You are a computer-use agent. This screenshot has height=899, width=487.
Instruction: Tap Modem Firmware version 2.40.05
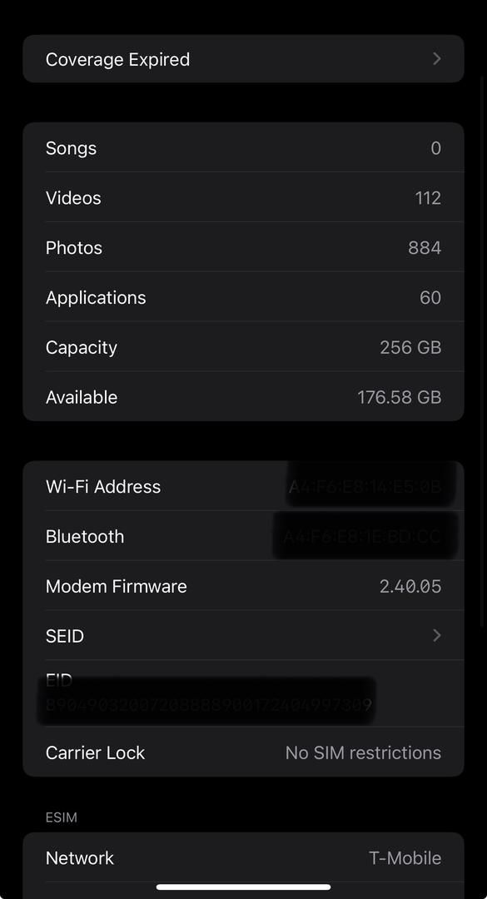[x=410, y=586]
